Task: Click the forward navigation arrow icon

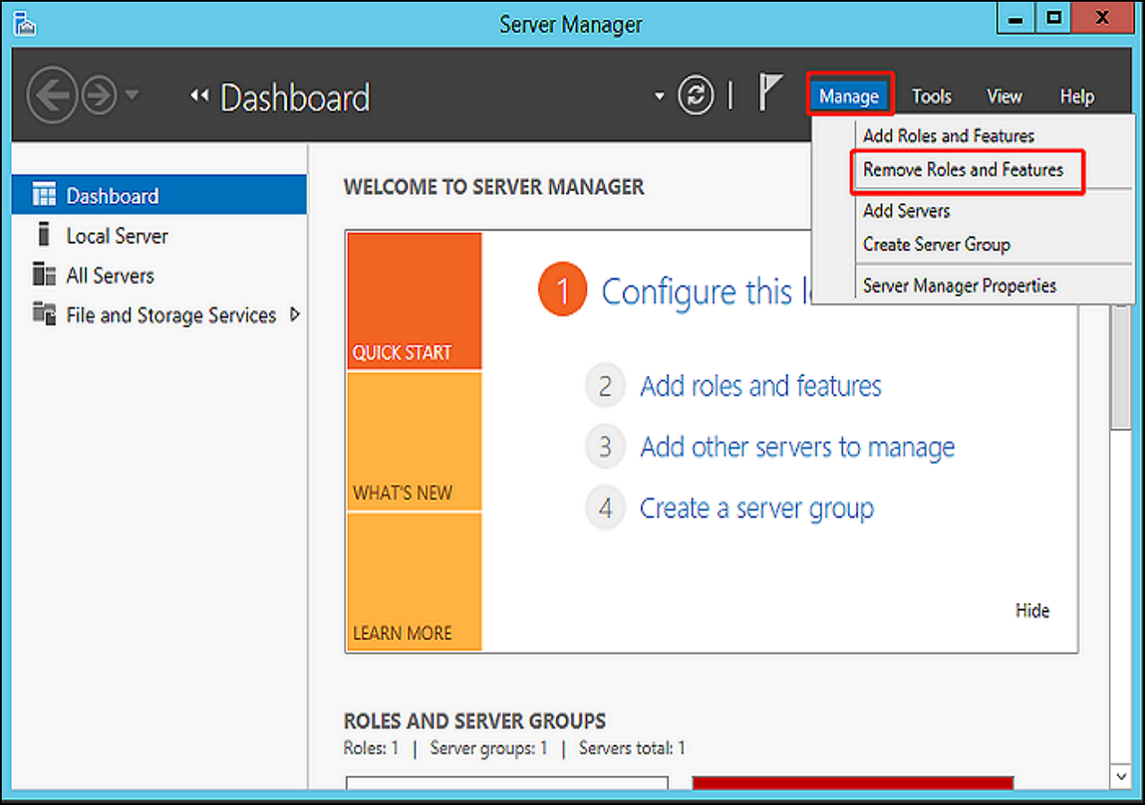Action: 99,95
